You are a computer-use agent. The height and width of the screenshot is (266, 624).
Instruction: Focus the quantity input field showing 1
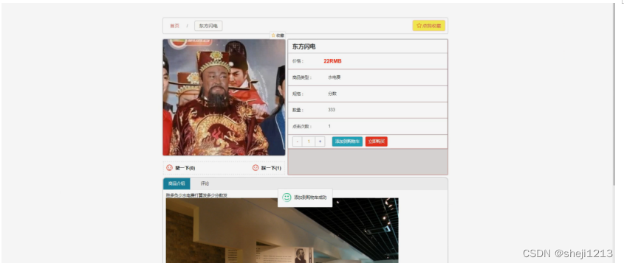[x=309, y=141]
